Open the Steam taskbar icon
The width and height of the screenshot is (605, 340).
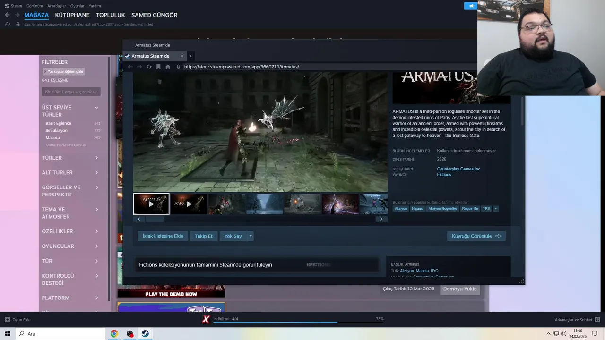point(145,334)
